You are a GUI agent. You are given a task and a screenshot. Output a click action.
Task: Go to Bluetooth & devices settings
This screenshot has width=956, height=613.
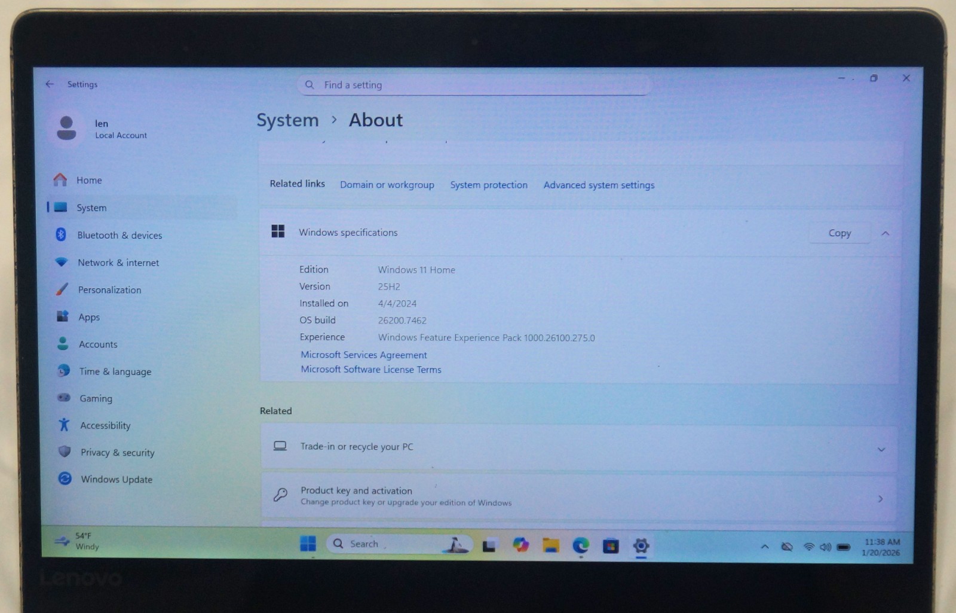pyautogui.click(x=119, y=235)
